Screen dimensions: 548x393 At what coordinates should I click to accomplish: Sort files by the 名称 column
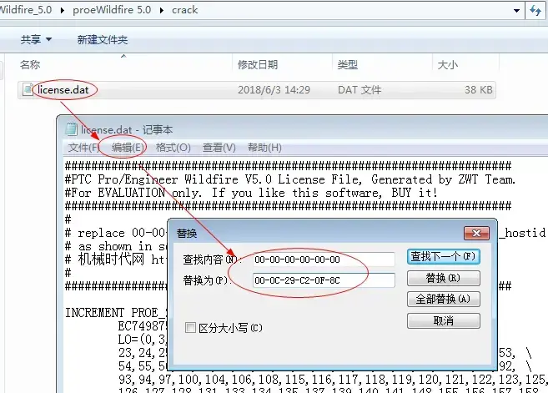[30, 65]
